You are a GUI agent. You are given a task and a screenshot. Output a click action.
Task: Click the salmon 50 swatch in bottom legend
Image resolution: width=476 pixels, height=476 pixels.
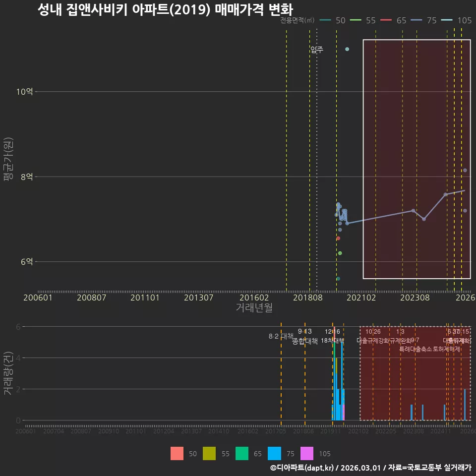tap(177, 454)
